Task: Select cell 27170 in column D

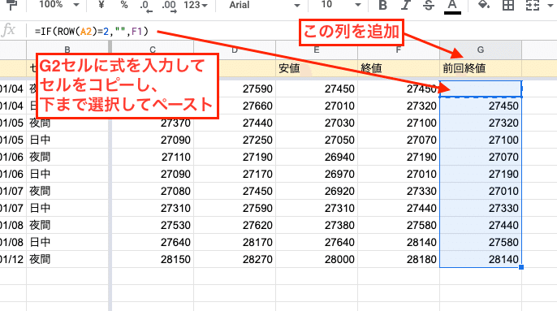Action: 235,174
